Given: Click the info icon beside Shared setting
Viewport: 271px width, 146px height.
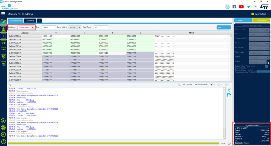Looking at the screenshot, I should 268,63.
